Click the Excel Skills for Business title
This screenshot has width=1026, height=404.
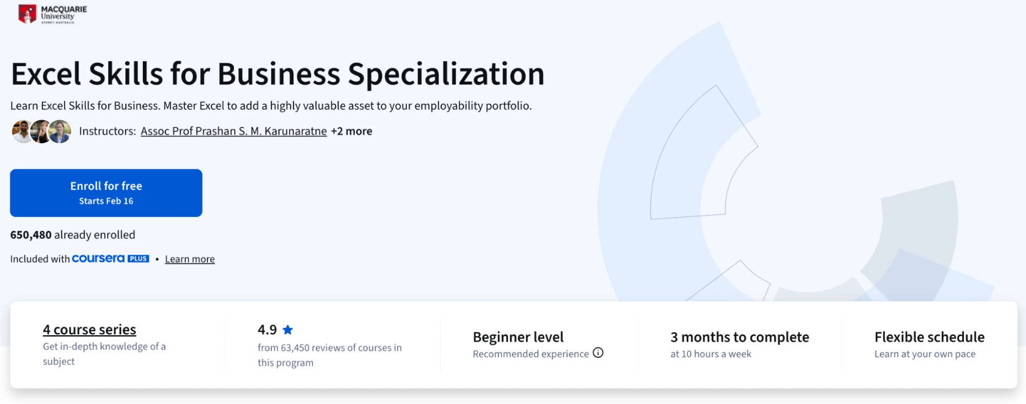point(278,73)
